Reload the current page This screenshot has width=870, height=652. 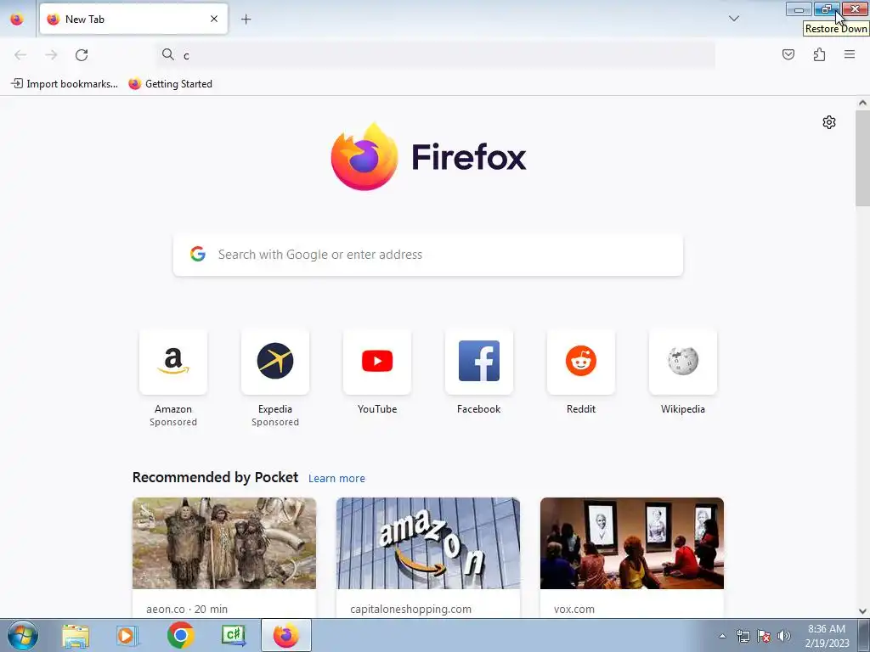[x=82, y=55]
